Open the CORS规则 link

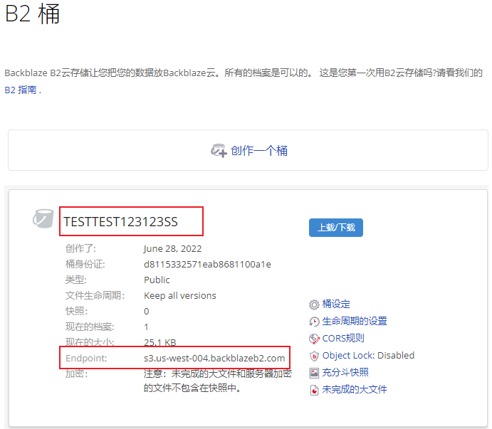[343, 339]
